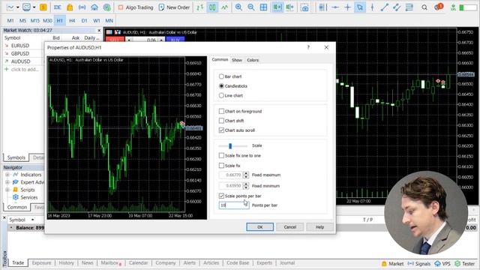Expand the Scripts tree node
Screen dimensions: 480x270
coord(7,190)
